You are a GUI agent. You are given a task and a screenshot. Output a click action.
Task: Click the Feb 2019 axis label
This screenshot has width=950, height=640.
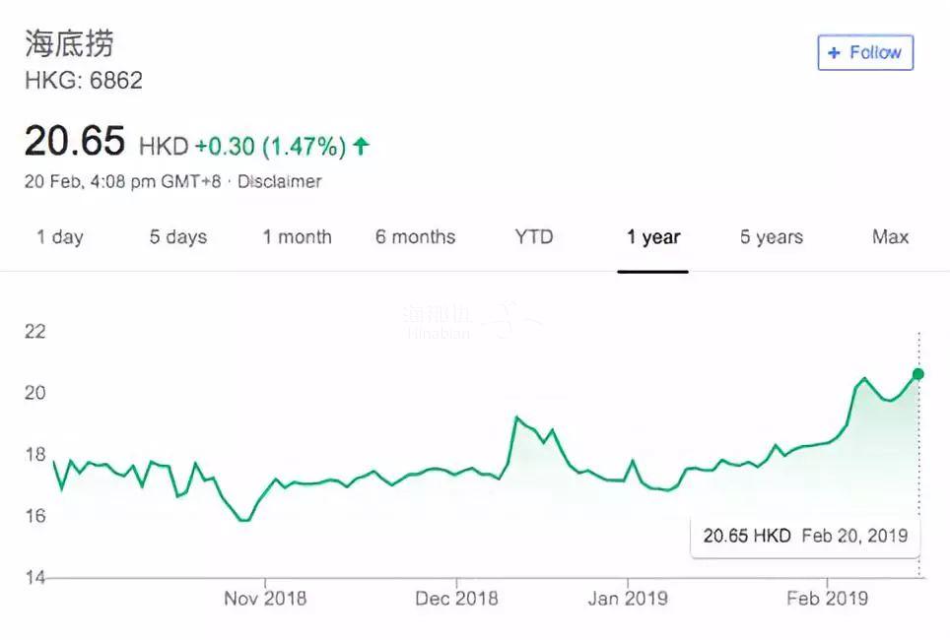point(827,598)
